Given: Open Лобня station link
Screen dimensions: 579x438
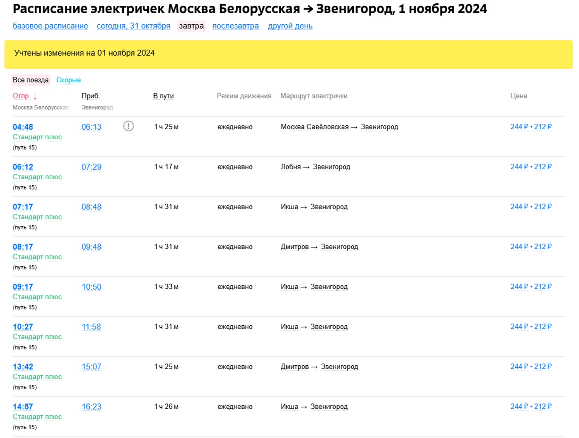Looking at the screenshot, I should pyautogui.click(x=291, y=167).
